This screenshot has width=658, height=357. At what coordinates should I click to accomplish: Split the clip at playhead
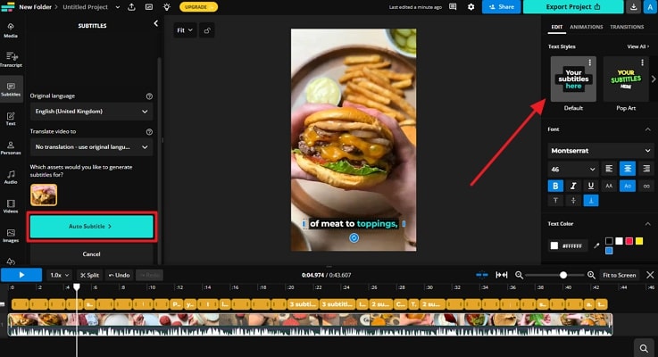(89, 275)
